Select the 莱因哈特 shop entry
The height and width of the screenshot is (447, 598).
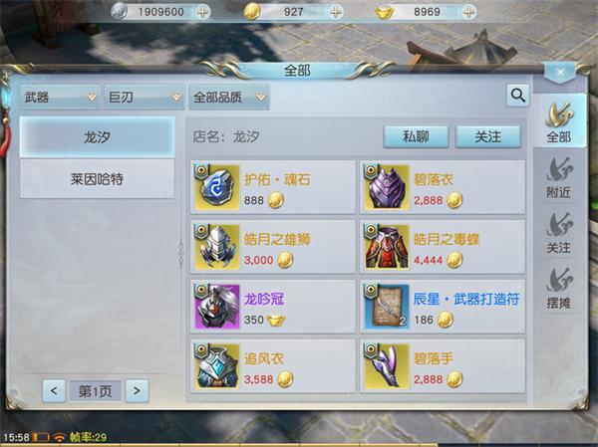98,179
